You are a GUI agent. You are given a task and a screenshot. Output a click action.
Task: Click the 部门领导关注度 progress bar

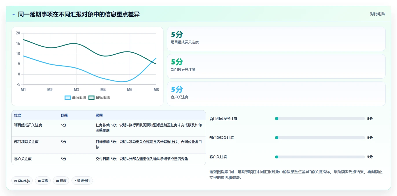pyautogui.click(x=320, y=138)
